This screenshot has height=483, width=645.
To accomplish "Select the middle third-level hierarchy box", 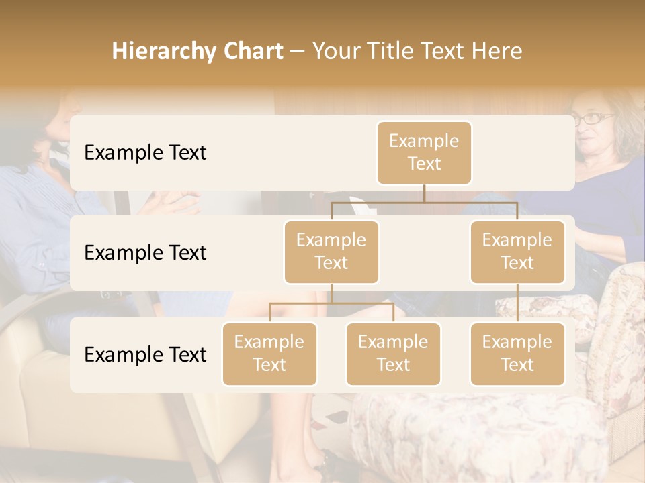I will (x=393, y=354).
